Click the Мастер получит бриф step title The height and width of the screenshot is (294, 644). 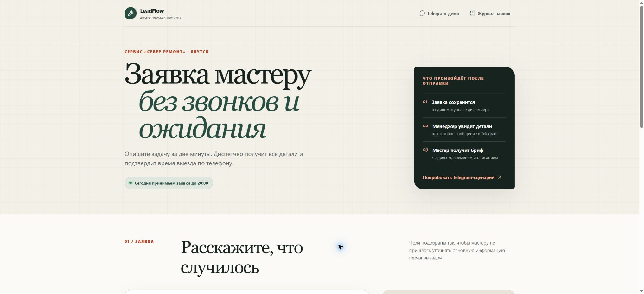[458, 150]
